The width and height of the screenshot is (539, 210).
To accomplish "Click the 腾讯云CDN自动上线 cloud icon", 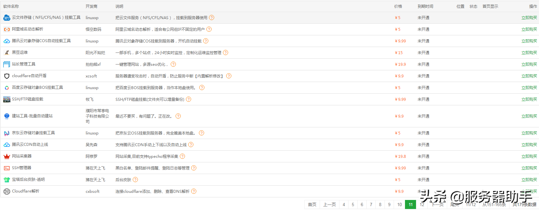I will pos(7,145).
